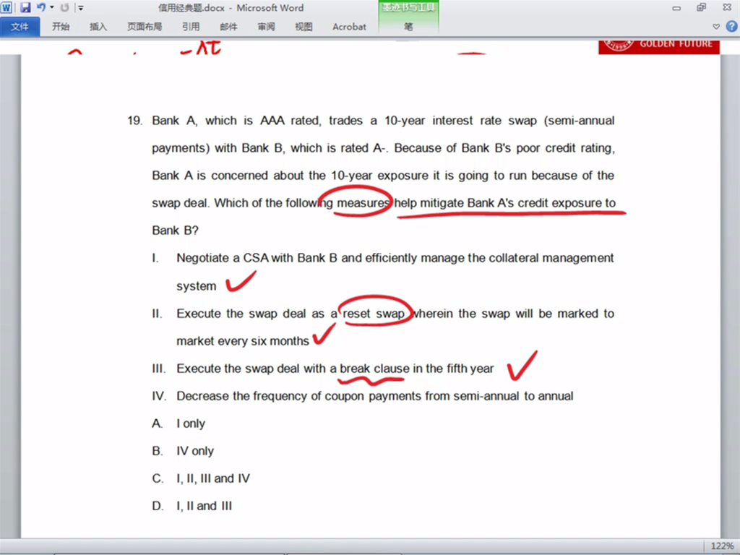Screen dimensions: 740x555
Task: Close the Word window
Action: (x=727, y=7)
